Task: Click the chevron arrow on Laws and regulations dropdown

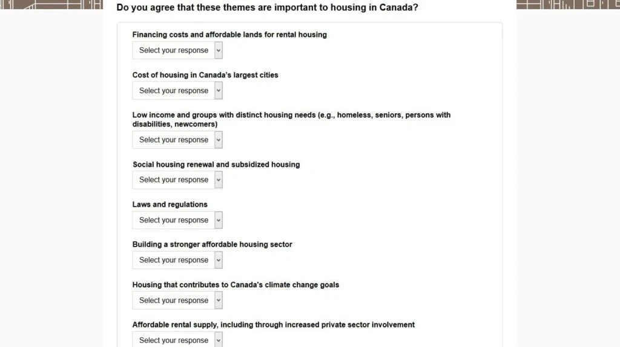Action: pos(219,220)
